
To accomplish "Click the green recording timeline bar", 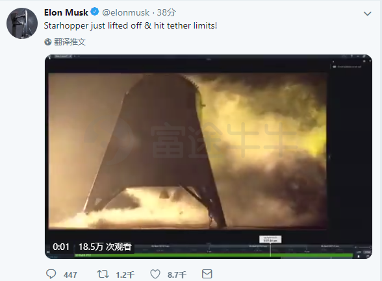I will (213, 255).
